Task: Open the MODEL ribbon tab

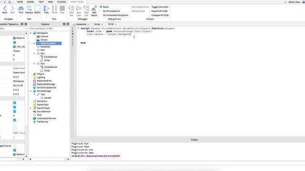Action: click(30, 2)
